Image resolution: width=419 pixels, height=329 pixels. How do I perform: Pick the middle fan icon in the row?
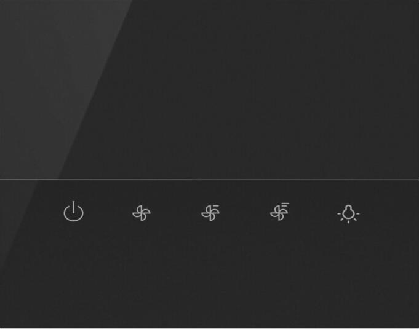tap(210, 213)
